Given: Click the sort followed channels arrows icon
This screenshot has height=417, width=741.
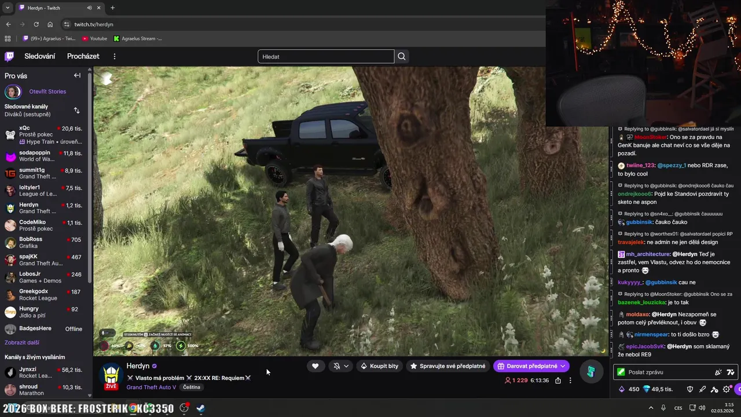Looking at the screenshot, I should tap(76, 110).
